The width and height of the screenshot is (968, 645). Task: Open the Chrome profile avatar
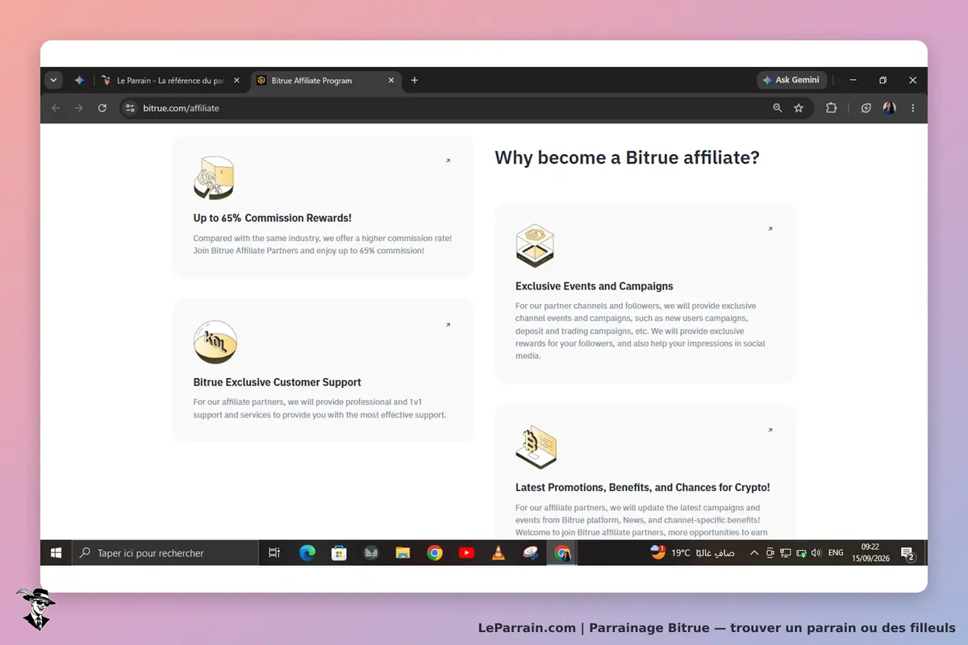tap(889, 108)
